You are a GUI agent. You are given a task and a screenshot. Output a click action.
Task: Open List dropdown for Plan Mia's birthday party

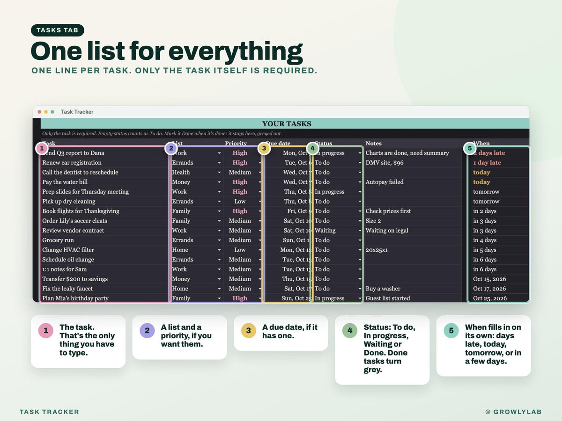(x=219, y=298)
